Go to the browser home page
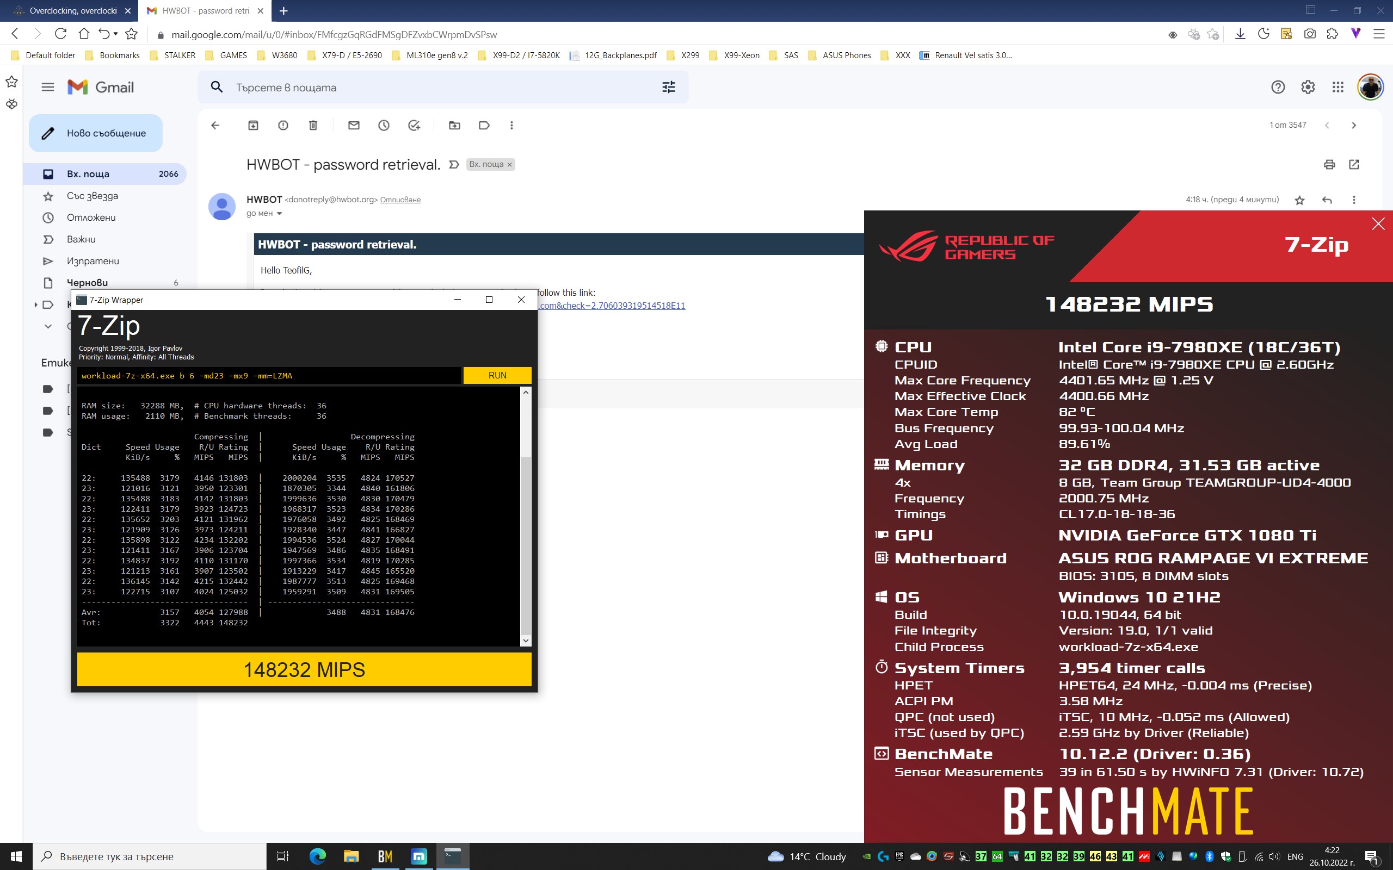Screen dimensions: 1393x870 [84, 34]
